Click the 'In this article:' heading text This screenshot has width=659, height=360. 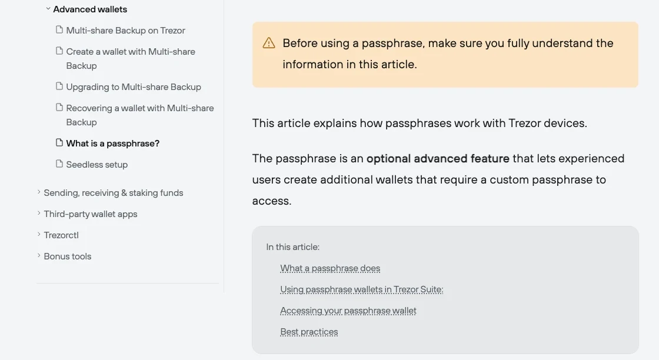click(292, 247)
